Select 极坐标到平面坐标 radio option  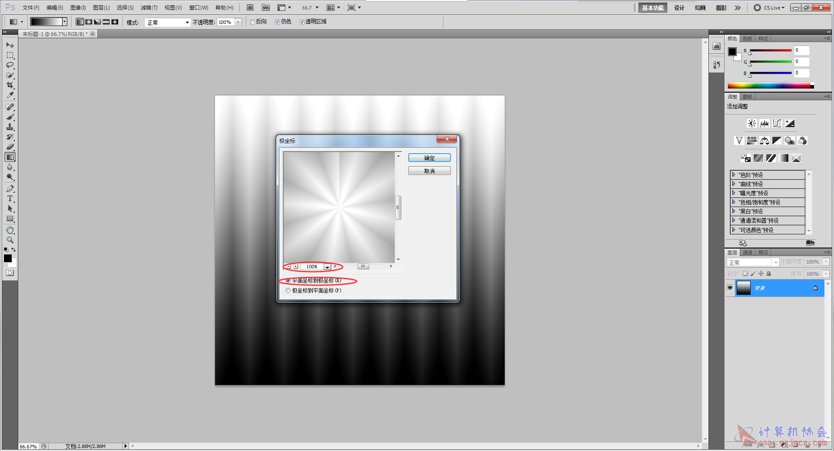click(x=288, y=290)
